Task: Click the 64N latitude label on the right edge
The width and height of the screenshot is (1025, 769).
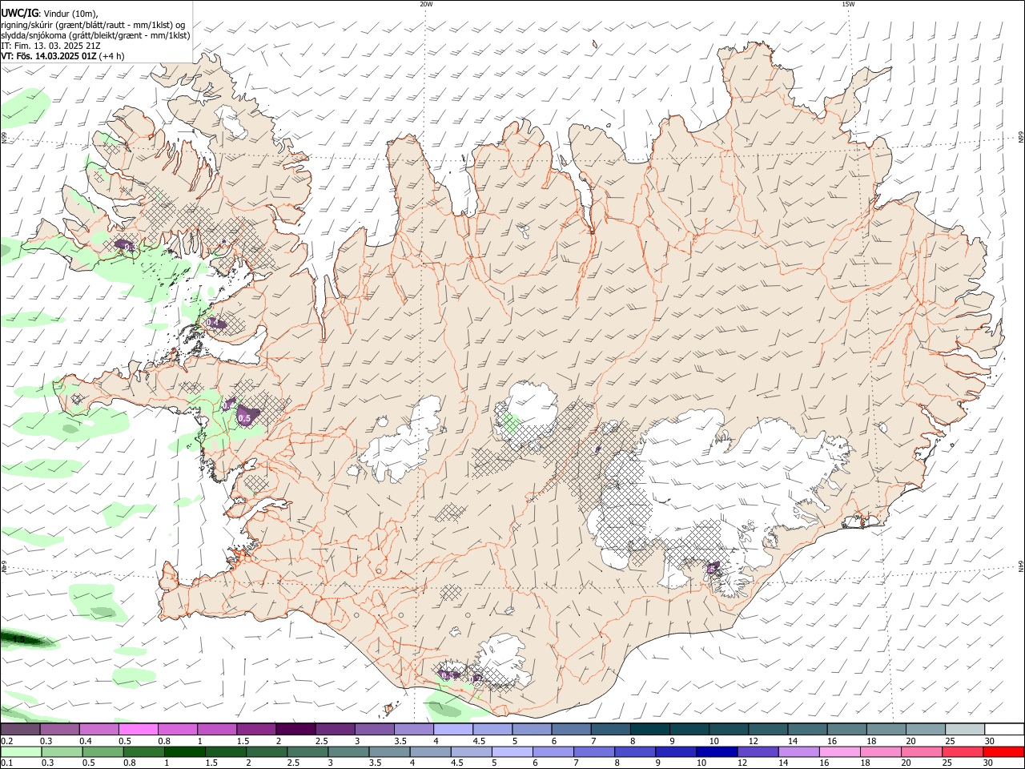Action: (x=1021, y=566)
